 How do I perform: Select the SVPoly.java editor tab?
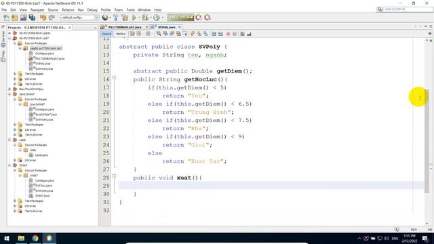[x=167, y=27]
